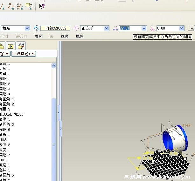Select 偏距 3 feature

pyautogui.click(x=5, y=89)
